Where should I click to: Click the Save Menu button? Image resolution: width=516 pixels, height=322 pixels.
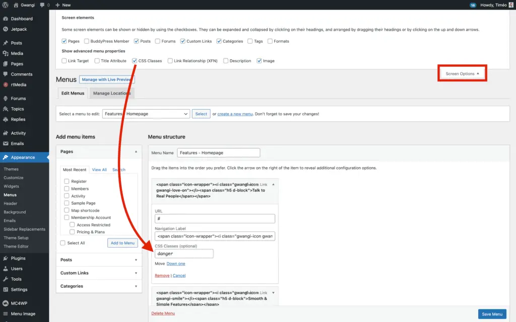click(x=492, y=314)
